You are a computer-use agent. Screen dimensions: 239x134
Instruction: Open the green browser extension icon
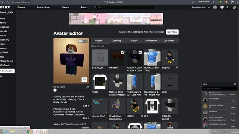[221, 2]
